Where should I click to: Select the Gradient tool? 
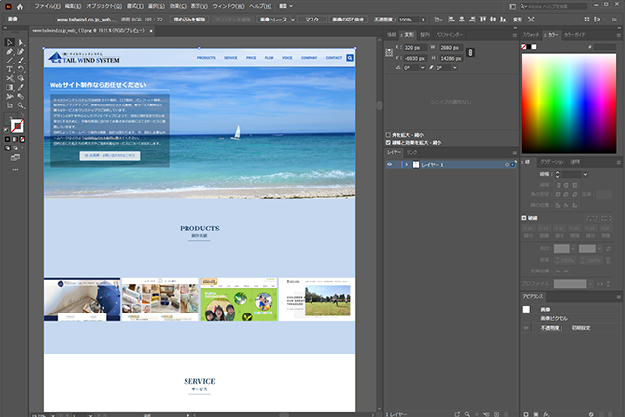tap(9, 87)
